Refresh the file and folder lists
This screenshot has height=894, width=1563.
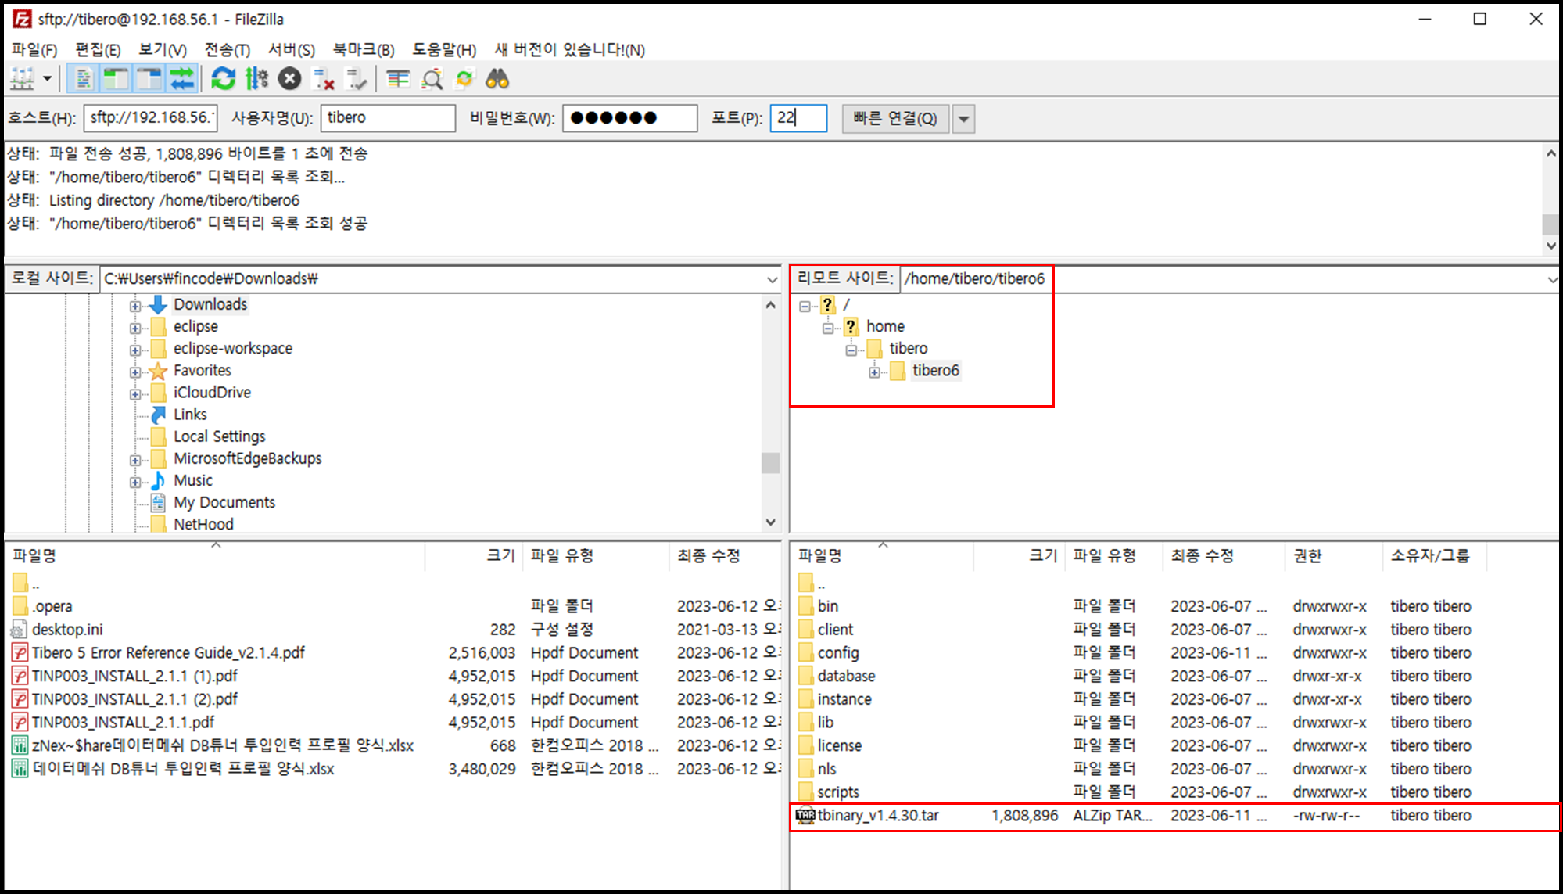click(224, 79)
